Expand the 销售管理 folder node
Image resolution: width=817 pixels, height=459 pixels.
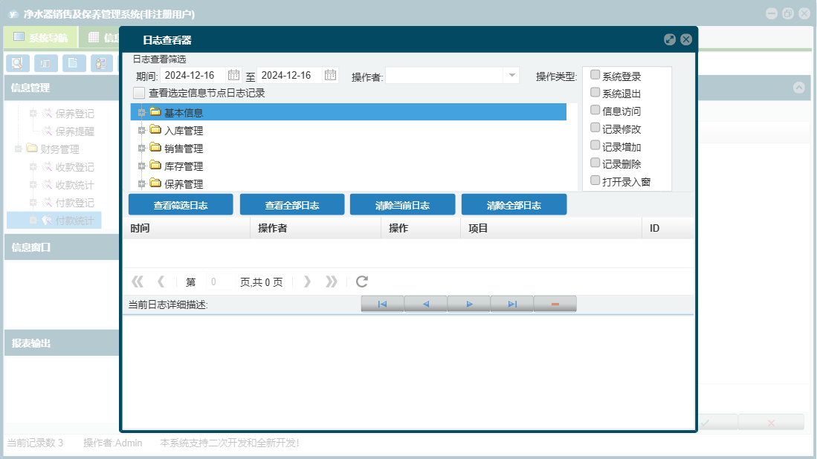tap(141, 149)
